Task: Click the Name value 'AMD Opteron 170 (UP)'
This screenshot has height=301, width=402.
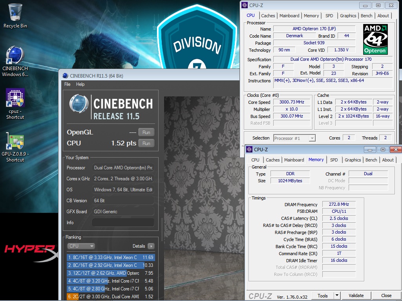Action: tap(314, 29)
